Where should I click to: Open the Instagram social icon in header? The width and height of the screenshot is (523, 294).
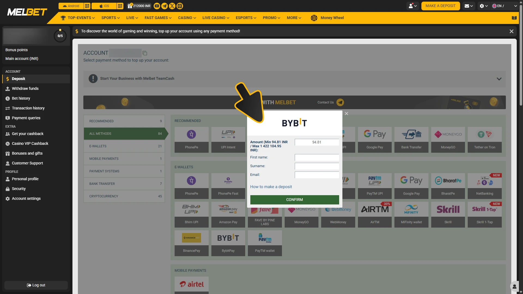coord(180,6)
